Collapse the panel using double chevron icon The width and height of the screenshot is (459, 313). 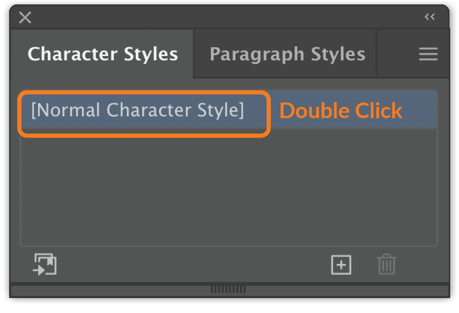[430, 17]
